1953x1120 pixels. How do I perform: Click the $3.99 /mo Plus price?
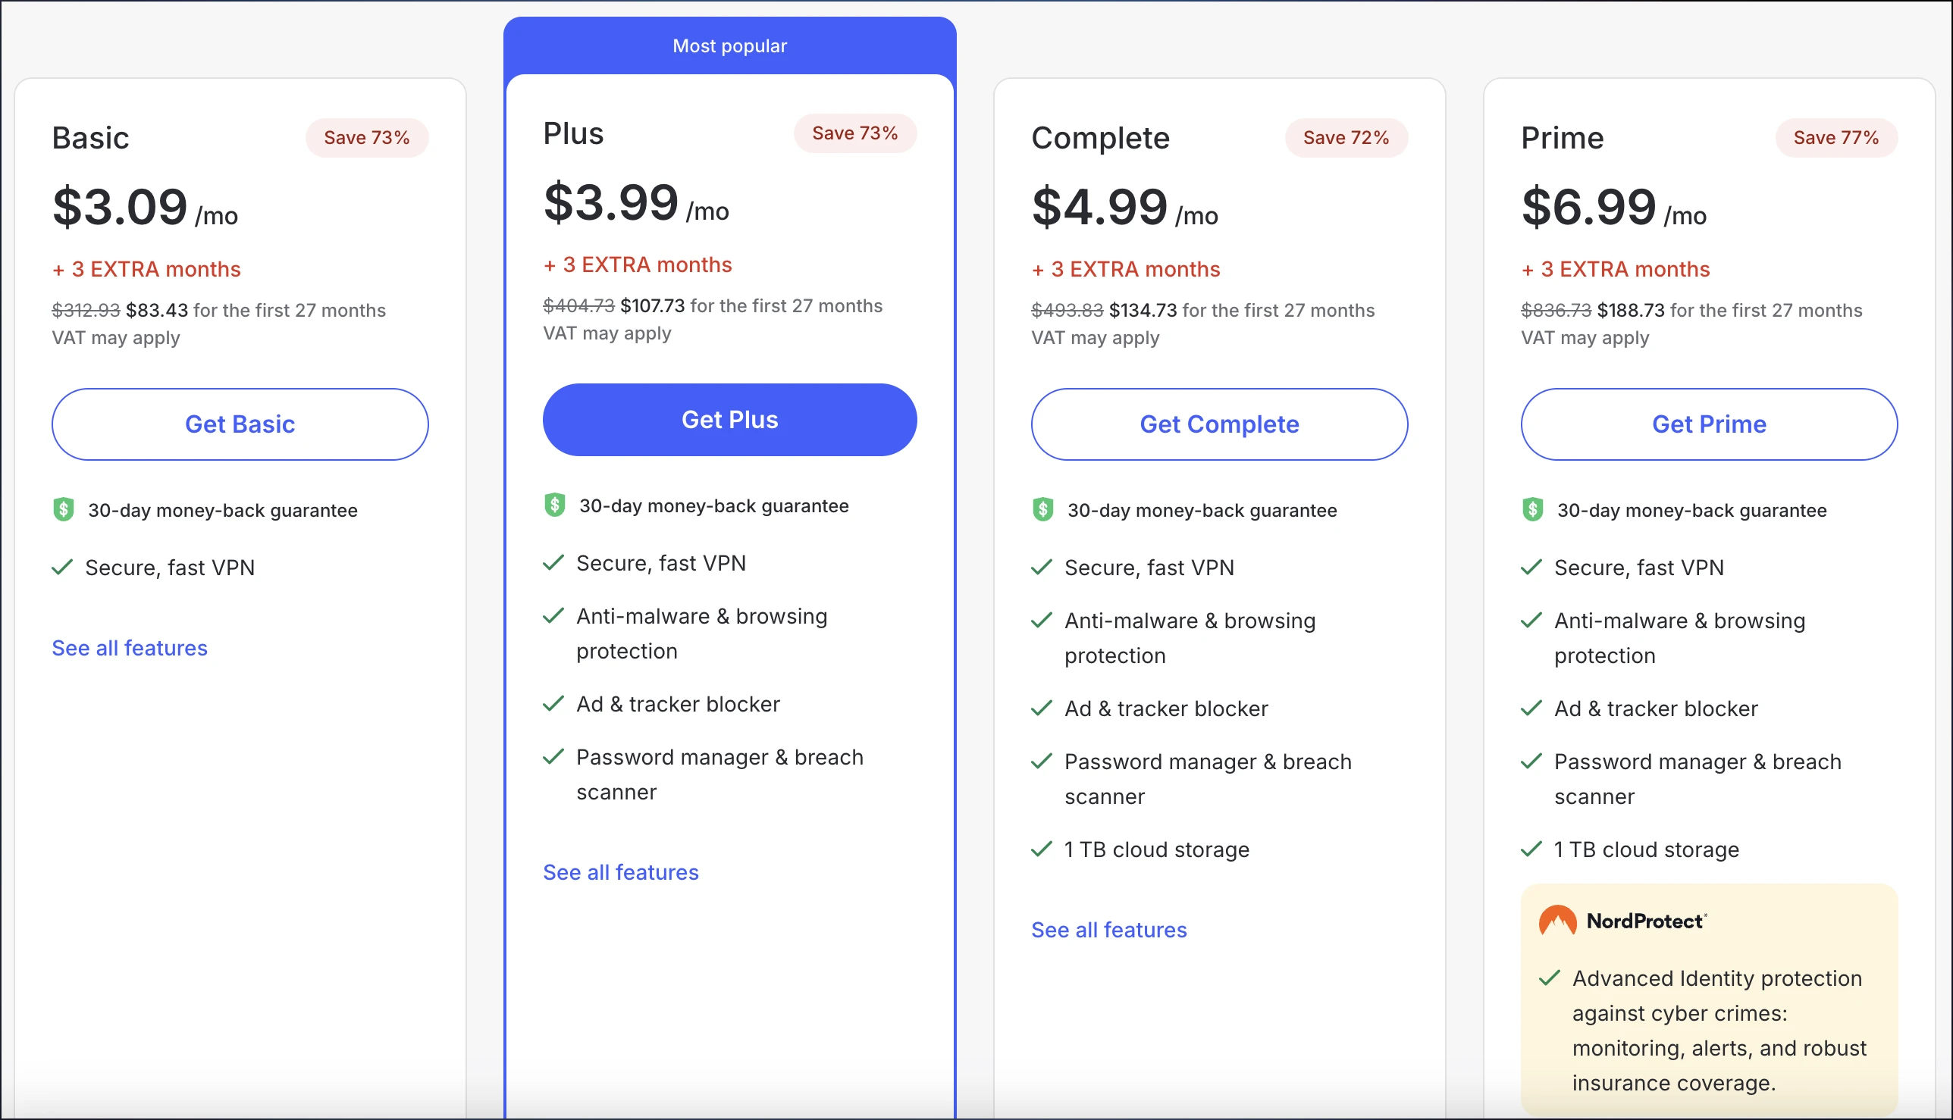635,203
